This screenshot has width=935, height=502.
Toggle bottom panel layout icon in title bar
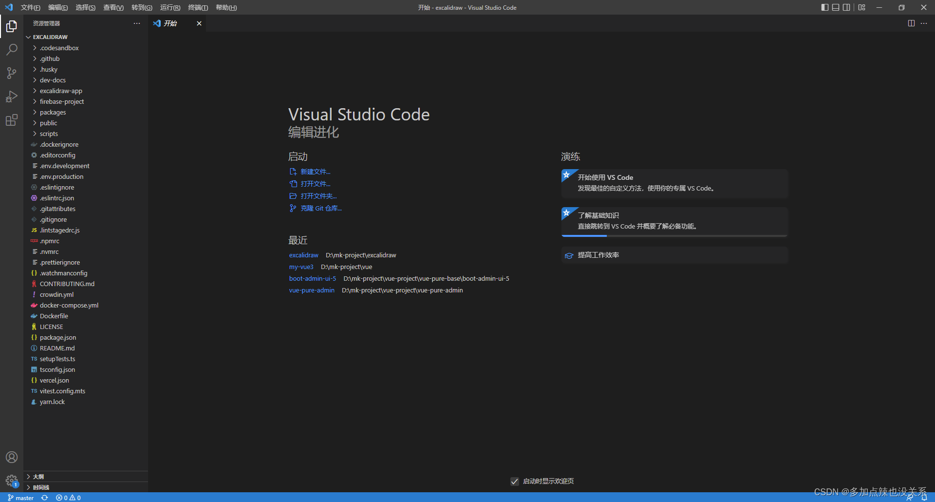pyautogui.click(x=836, y=7)
